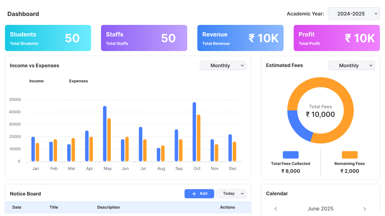Select the Revenue summary card
385x216 pixels.
pos(240,38)
